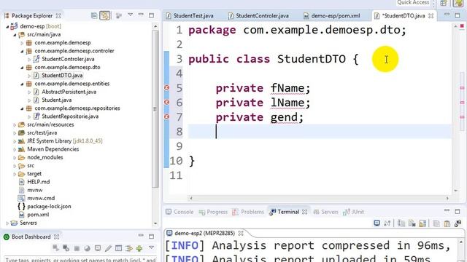
Task: Click red error overview marker top right of editor
Action: 462,26
